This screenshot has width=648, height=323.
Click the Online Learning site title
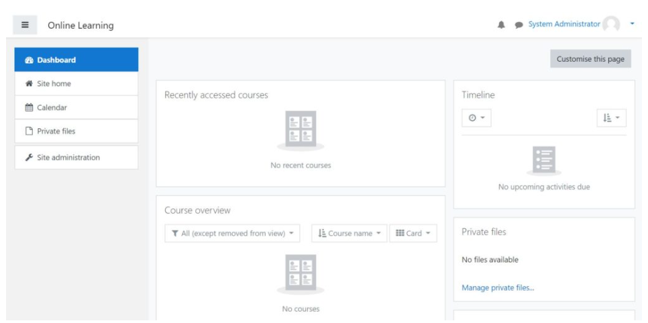click(x=80, y=26)
